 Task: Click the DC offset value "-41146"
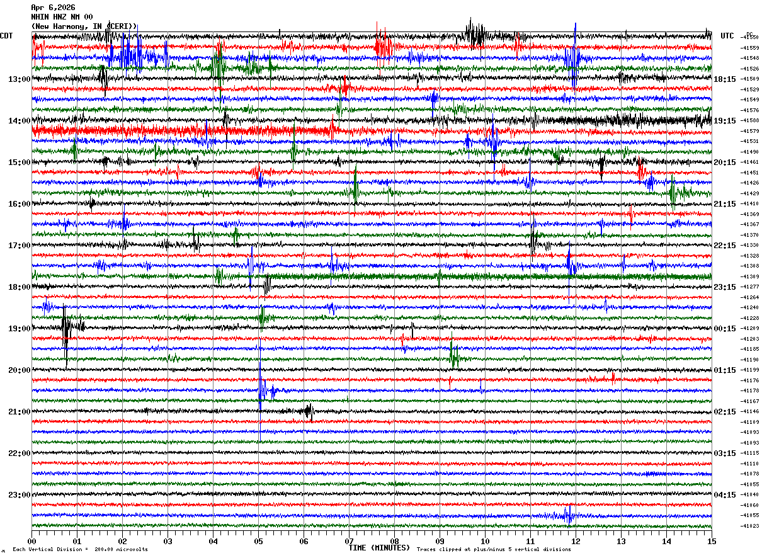[749, 411]
